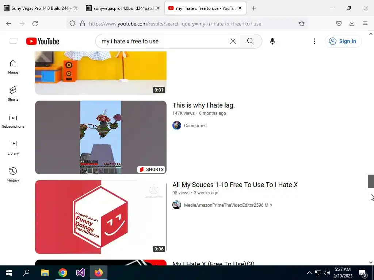Viewport: 374px width, 280px height.
Task: Click the scrollbar down arrow
Action: pos(371,262)
